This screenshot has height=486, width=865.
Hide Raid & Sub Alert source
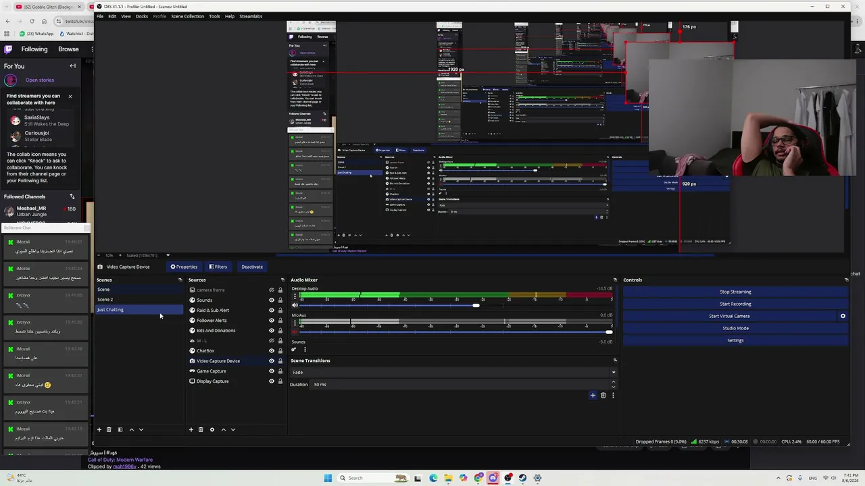[x=272, y=310]
